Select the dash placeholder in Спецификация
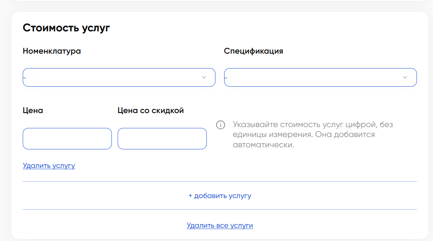This screenshot has width=433, height=241. (x=226, y=78)
